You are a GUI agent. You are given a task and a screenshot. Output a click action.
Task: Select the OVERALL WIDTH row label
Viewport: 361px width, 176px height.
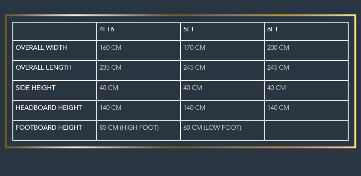[41, 47]
